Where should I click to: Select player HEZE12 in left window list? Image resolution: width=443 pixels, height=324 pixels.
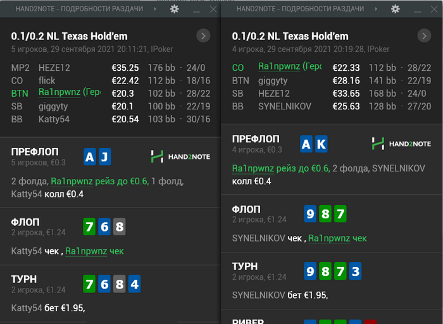pos(54,68)
